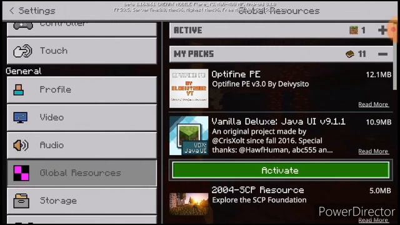
Task: Click the ACTIVE section header label
Action: (187, 31)
